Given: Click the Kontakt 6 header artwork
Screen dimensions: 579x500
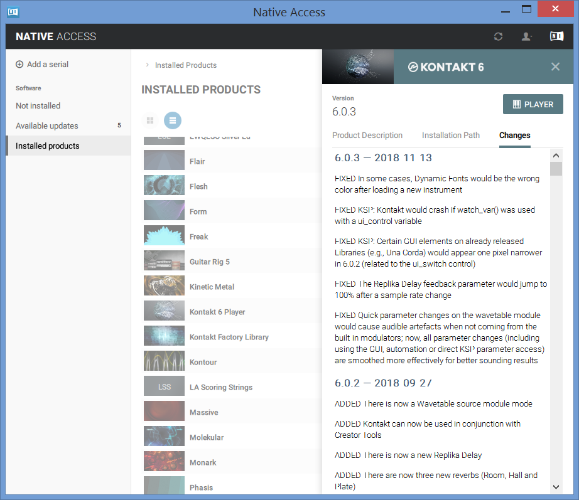Looking at the screenshot, I should tap(358, 66).
